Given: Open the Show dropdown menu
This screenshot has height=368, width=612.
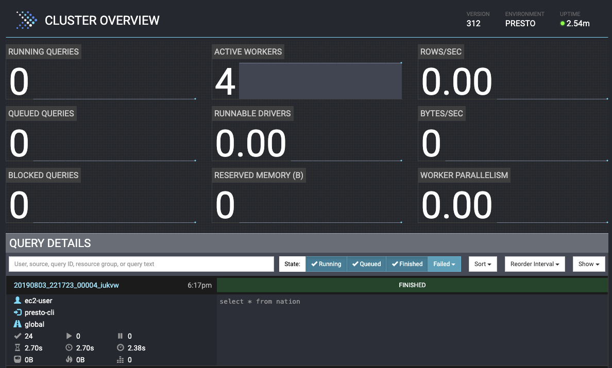Looking at the screenshot, I should pos(589,264).
